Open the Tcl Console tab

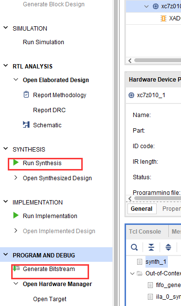click(145, 232)
